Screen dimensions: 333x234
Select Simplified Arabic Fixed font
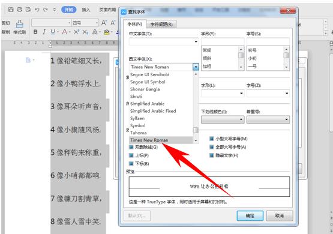(161, 111)
